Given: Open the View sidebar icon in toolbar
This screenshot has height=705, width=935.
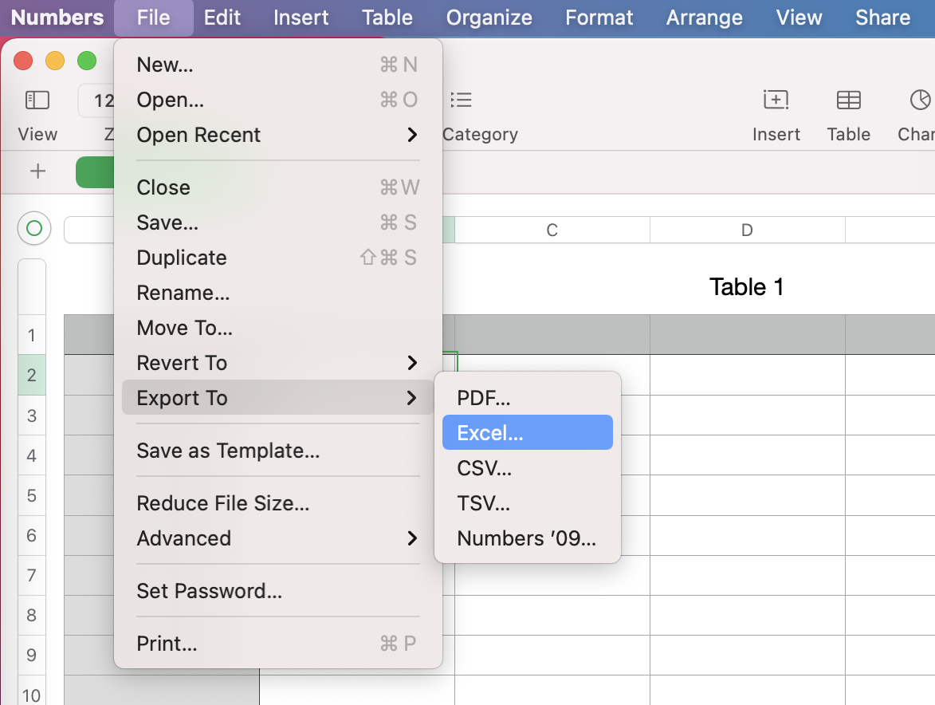Looking at the screenshot, I should click(x=37, y=100).
